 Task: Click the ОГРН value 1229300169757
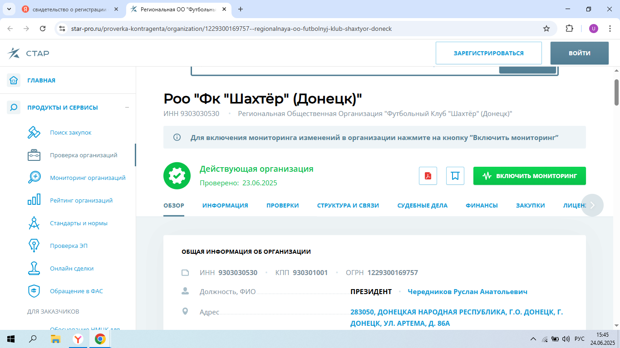pyautogui.click(x=393, y=272)
